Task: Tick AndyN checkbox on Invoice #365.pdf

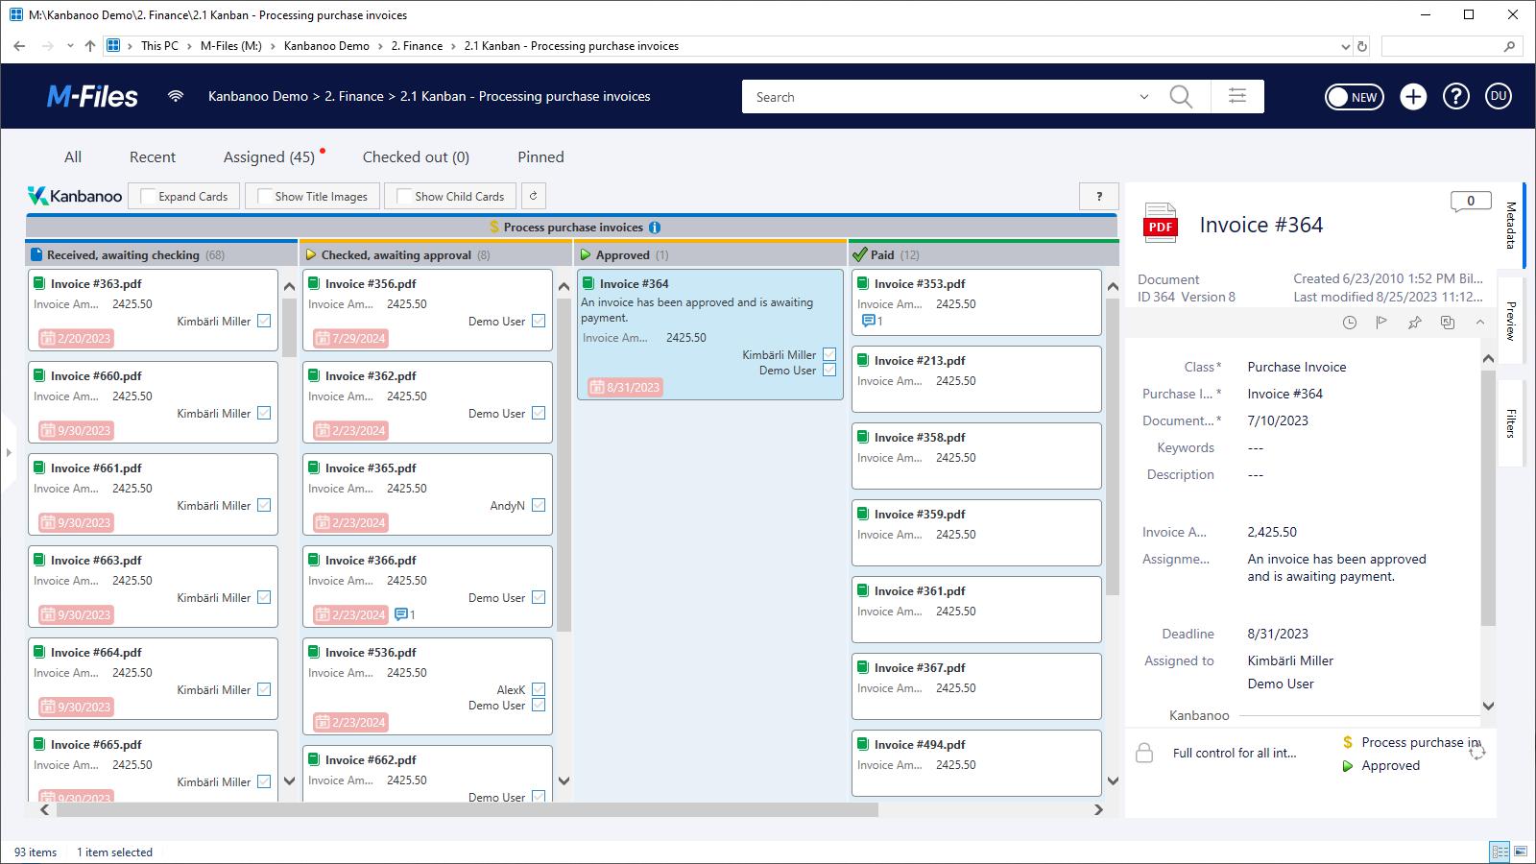Action: click(x=539, y=505)
